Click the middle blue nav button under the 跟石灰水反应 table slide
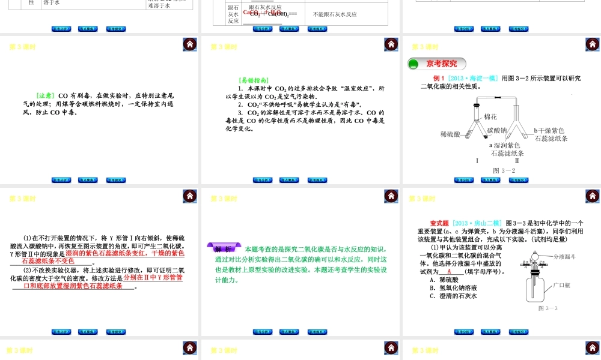 289,29
